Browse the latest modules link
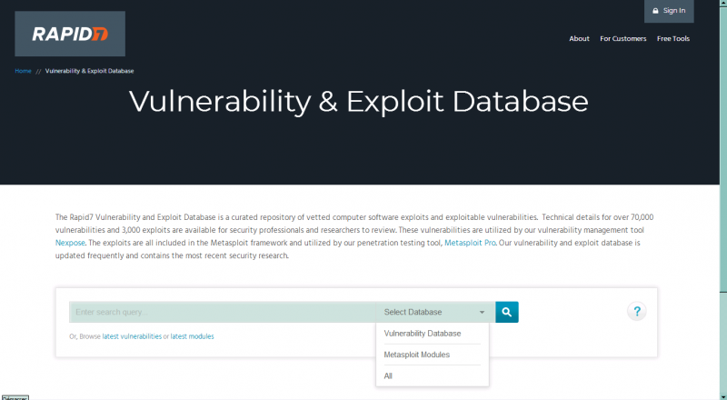The height and width of the screenshot is (400, 727). point(193,336)
